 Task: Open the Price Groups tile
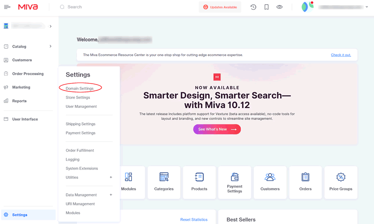tap(341, 182)
